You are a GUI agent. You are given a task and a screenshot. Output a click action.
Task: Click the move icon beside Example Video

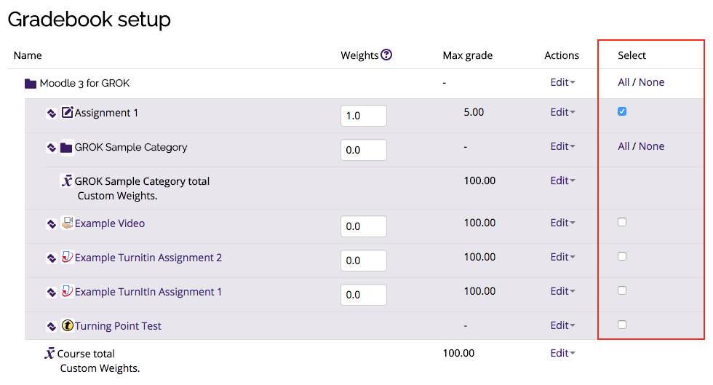[52, 223]
